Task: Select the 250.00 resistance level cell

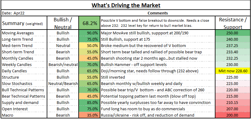Action: click(x=233, y=33)
